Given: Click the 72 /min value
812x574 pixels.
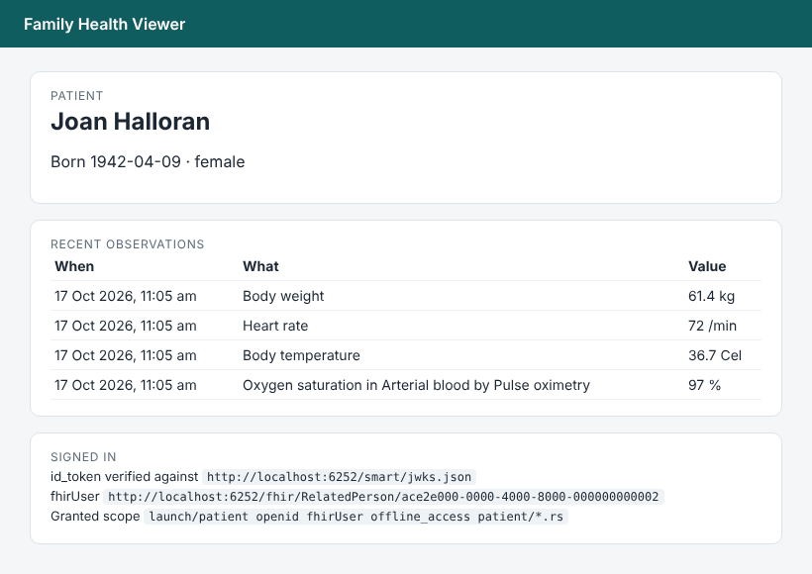Looking at the screenshot, I should coord(713,326).
